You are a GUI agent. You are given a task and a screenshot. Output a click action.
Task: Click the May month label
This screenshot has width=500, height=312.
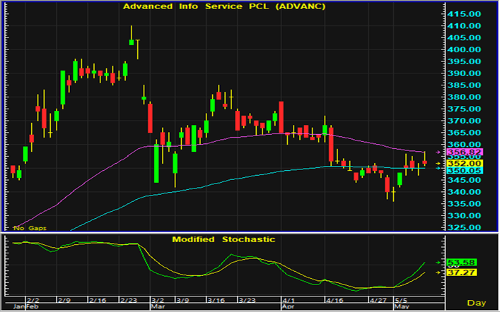coord(402,306)
